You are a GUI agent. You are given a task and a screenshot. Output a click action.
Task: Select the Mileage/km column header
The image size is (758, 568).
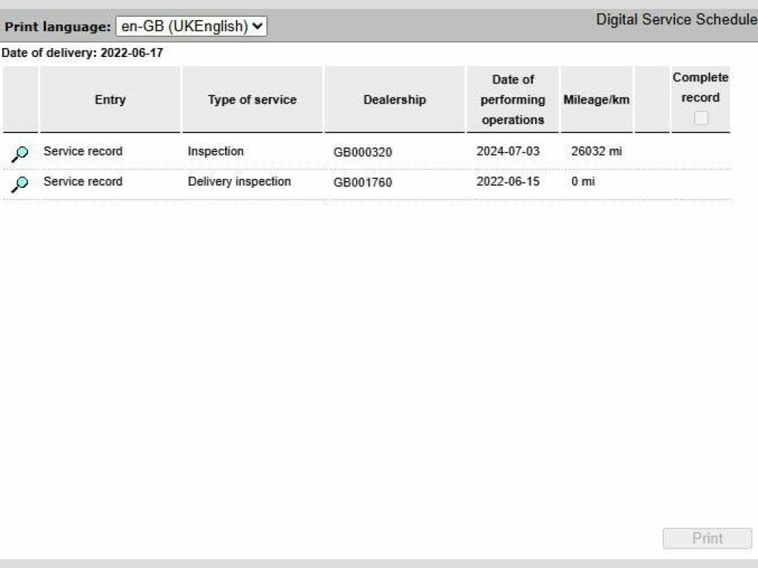coord(596,100)
